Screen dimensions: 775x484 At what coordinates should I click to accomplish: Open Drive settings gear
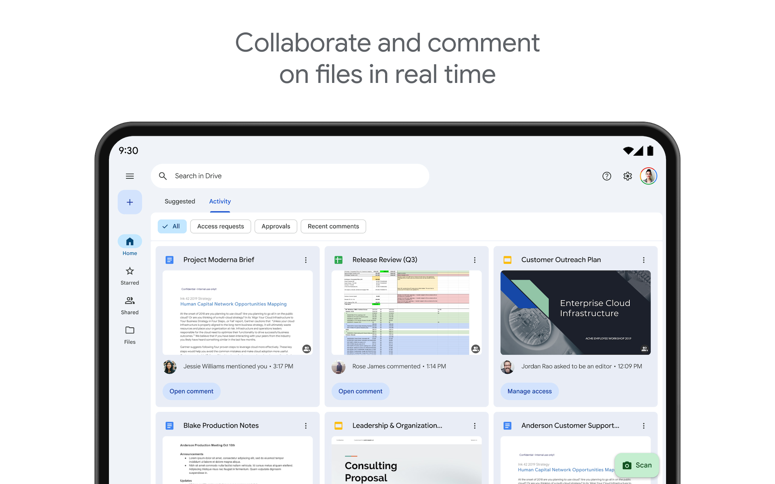pyautogui.click(x=627, y=176)
